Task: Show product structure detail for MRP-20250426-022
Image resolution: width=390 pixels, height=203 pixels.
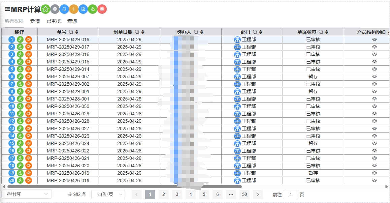Action: coord(374,151)
